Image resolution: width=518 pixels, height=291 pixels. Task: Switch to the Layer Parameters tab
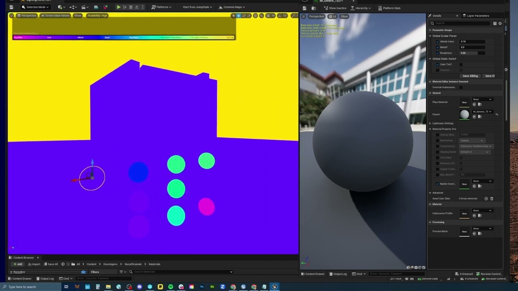pos(478,16)
